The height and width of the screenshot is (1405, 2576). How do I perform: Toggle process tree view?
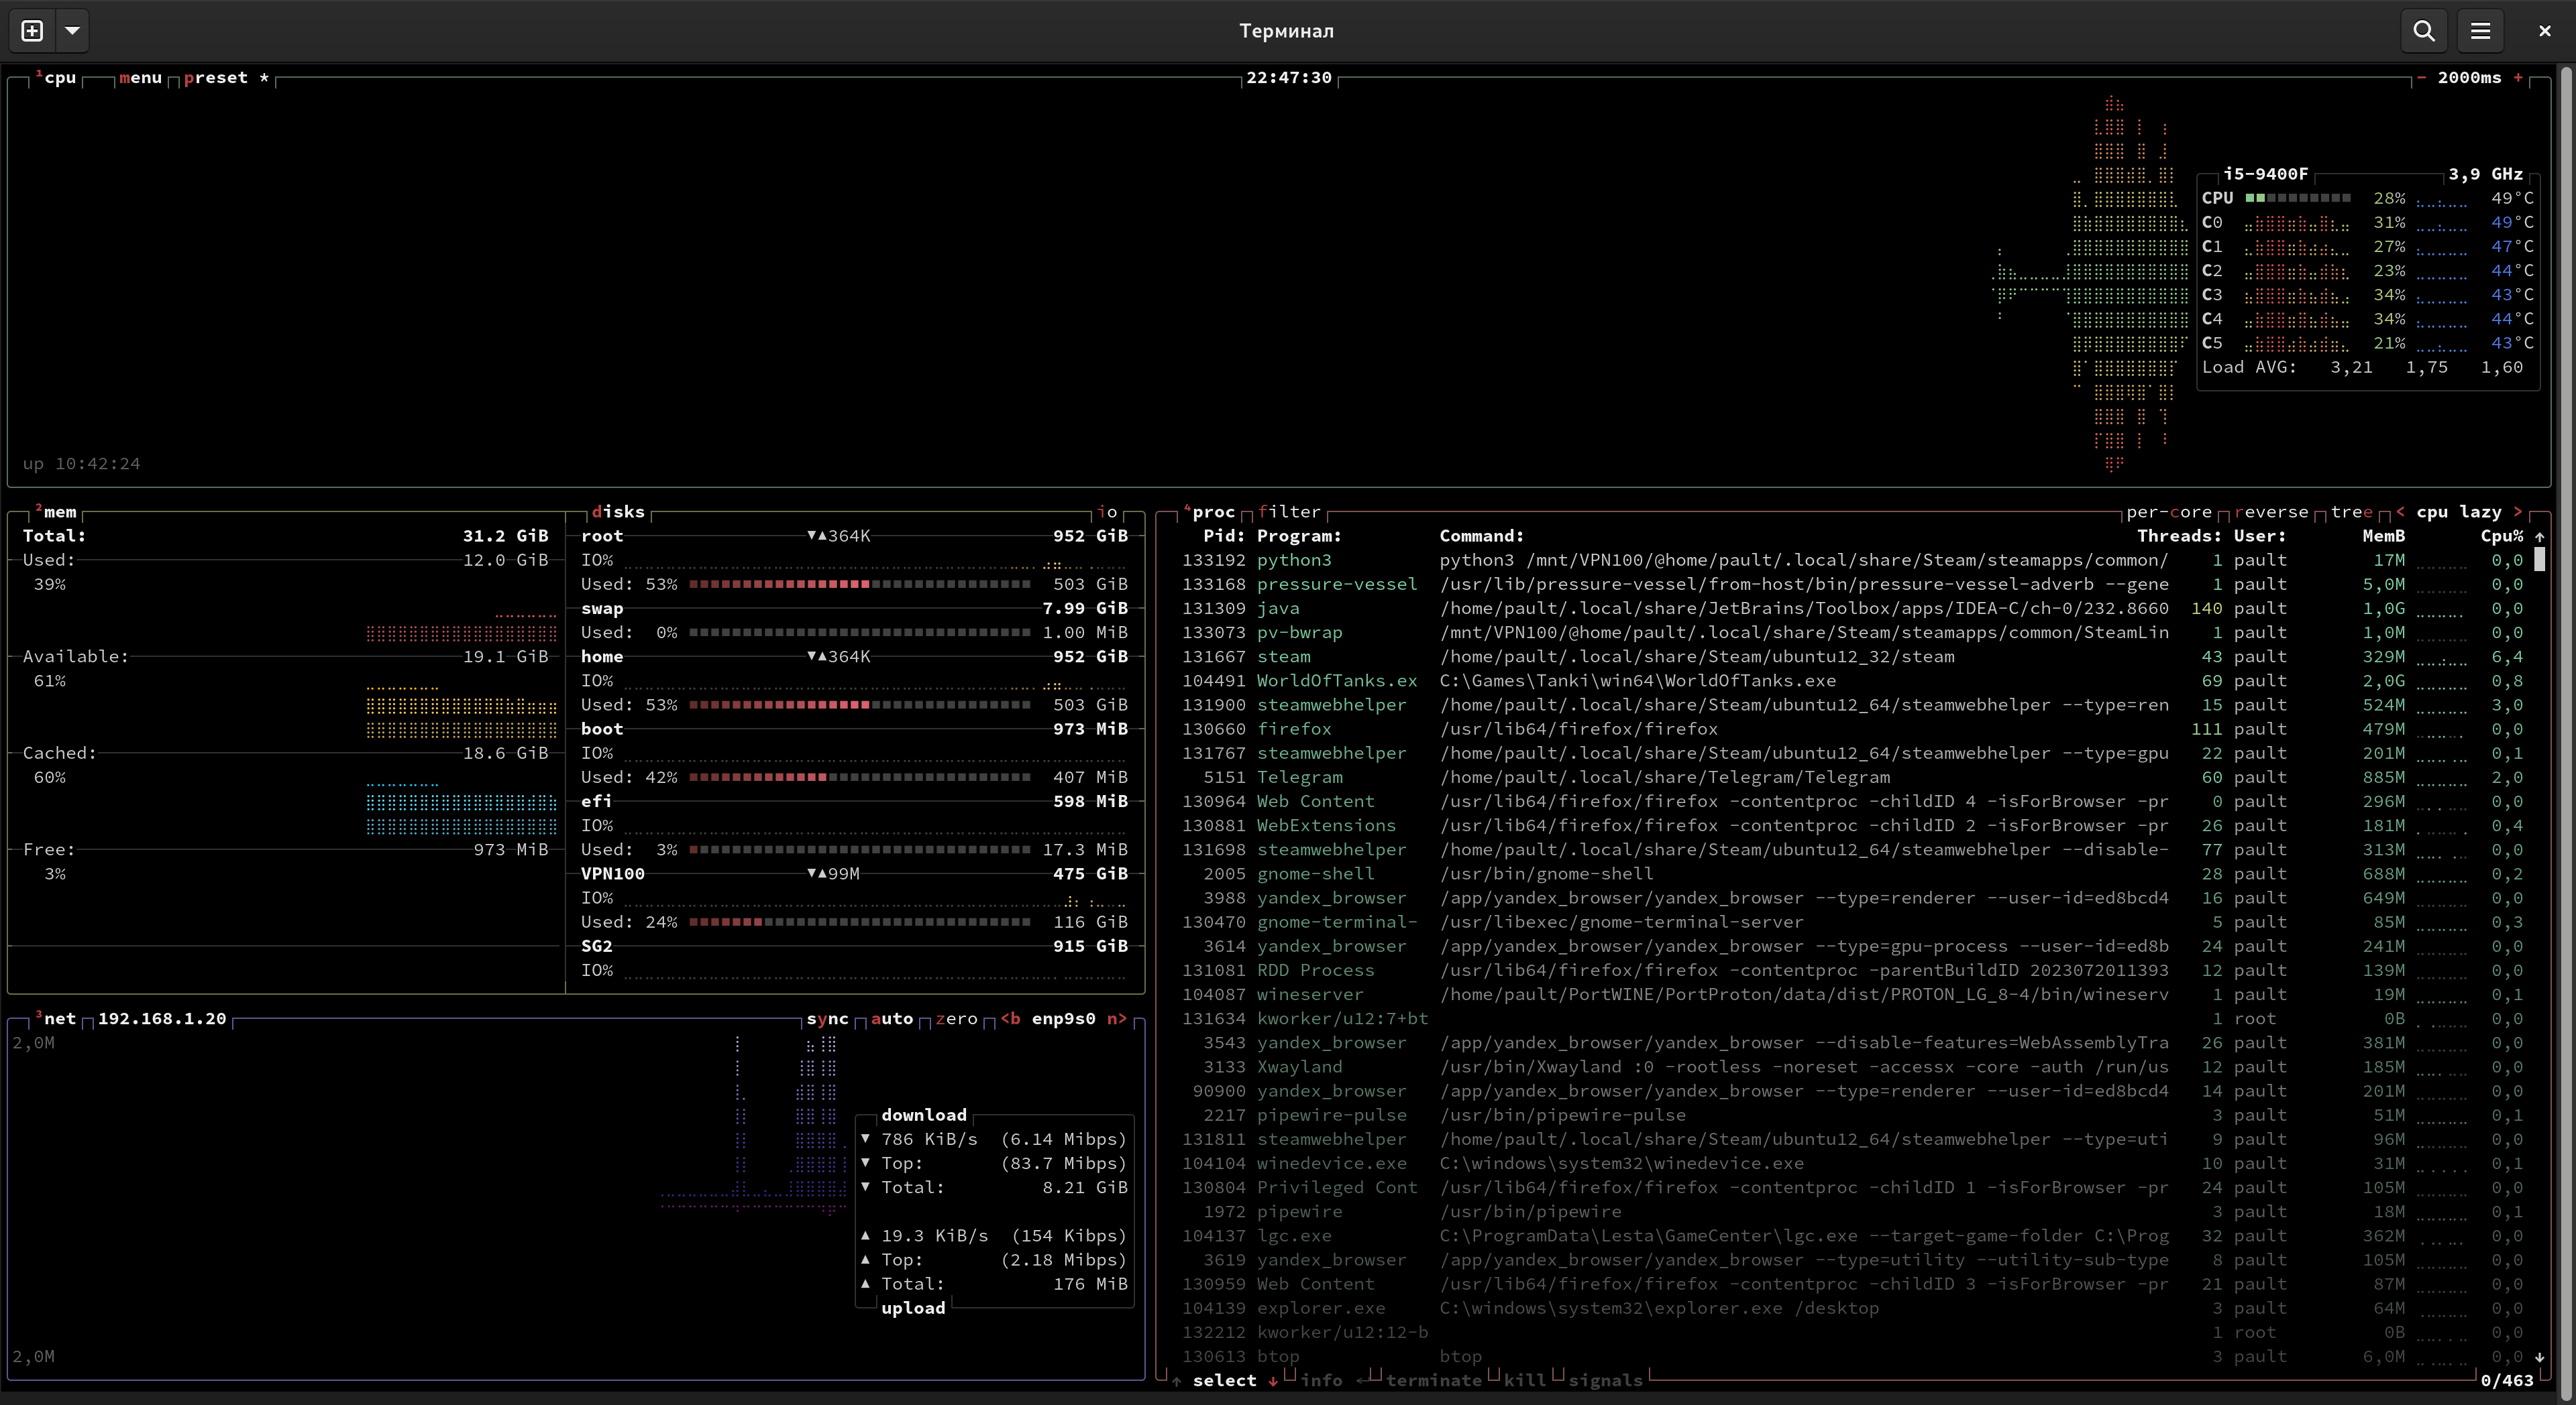tap(2352, 511)
